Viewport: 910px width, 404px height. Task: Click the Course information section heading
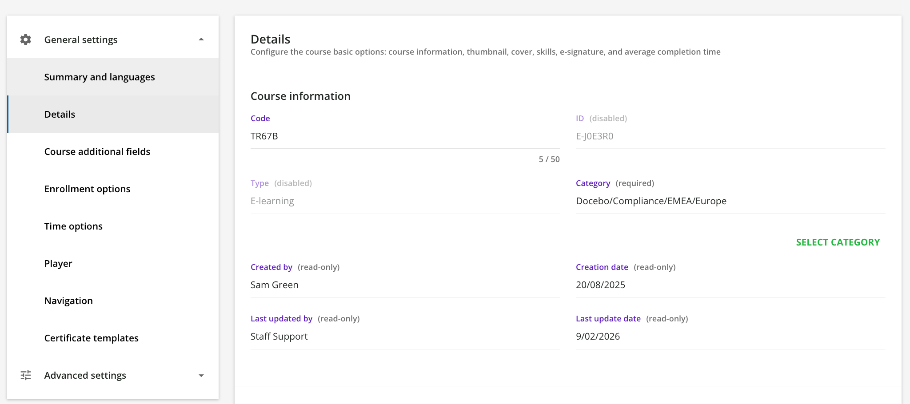300,96
